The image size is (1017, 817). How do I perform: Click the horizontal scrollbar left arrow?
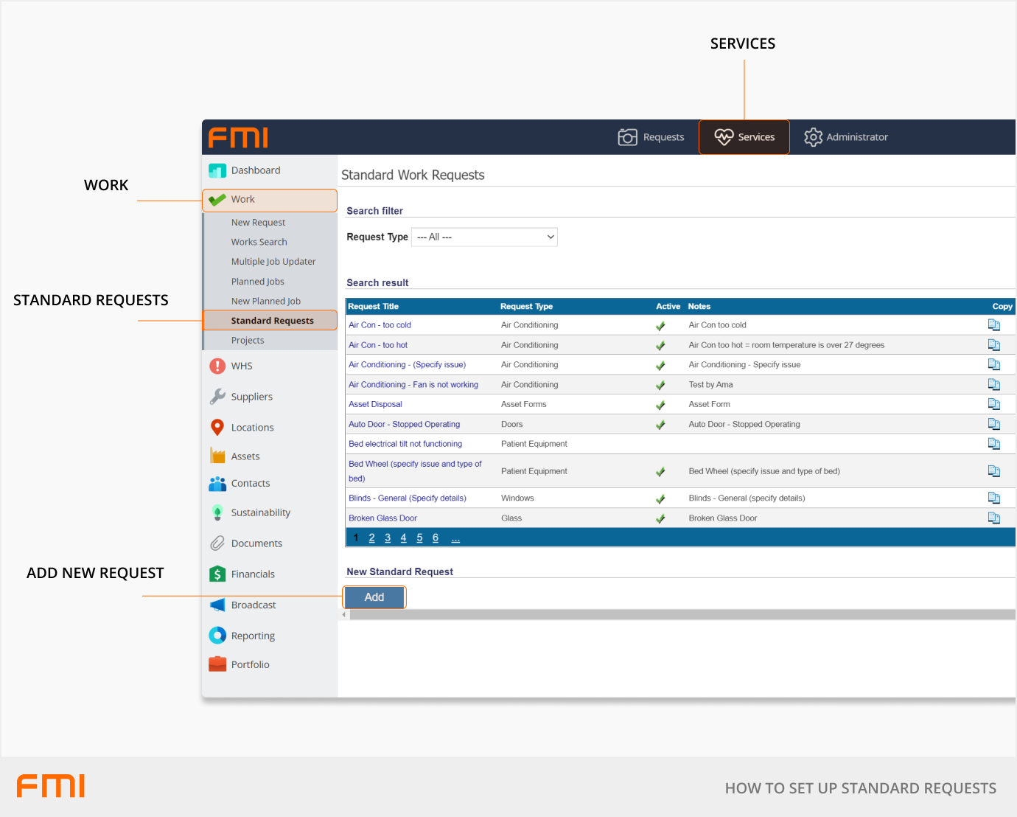point(343,615)
